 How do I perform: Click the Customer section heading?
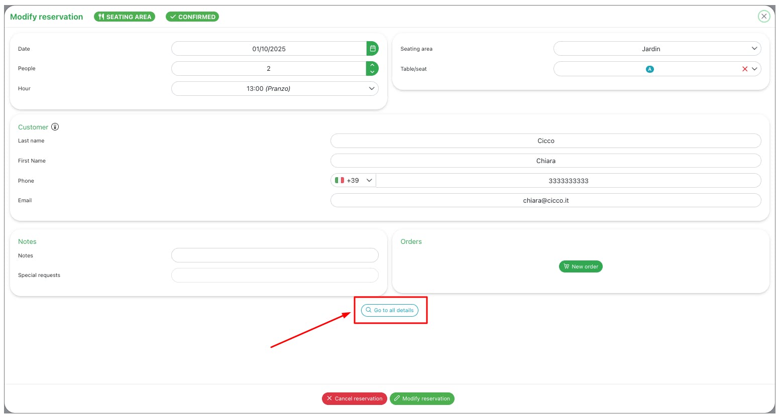(33, 127)
